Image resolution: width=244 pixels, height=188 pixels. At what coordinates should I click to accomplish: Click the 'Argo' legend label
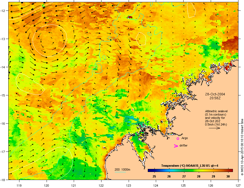[x=185, y=138]
